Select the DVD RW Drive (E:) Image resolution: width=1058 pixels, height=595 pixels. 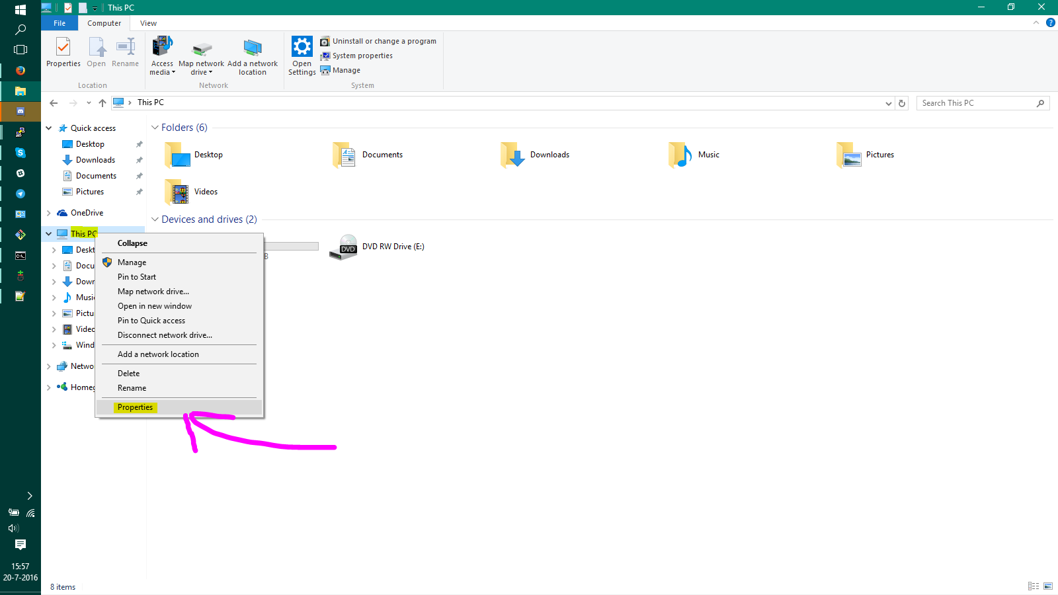pos(377,247)
